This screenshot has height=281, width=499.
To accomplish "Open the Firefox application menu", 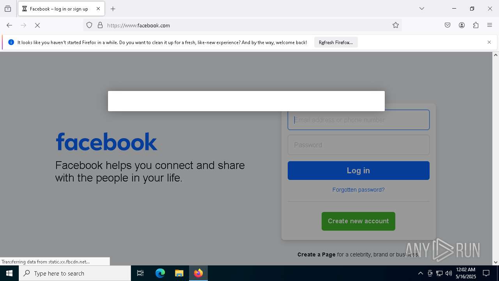I will tap(490, 25).
